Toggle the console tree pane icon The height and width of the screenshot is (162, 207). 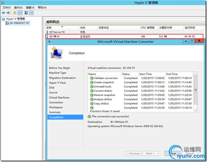point(20,13)
